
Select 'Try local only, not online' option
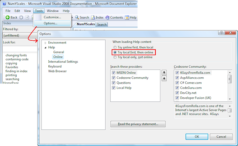[115, 57]
